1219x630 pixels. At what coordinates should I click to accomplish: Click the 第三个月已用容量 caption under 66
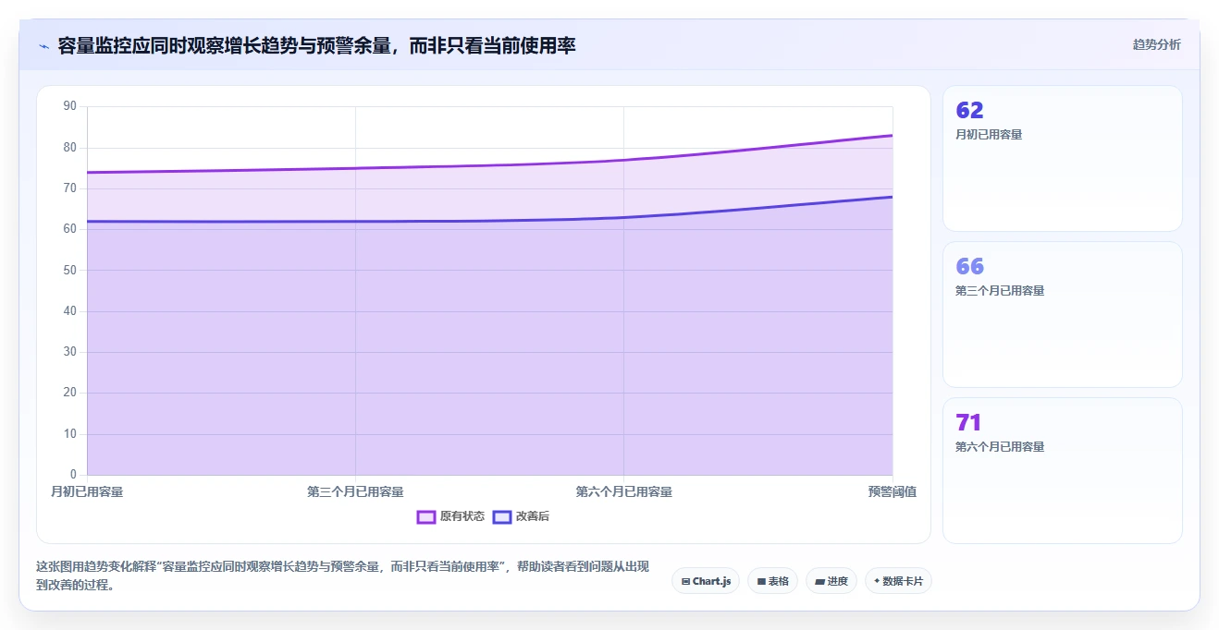click(x=1000, y=291)
